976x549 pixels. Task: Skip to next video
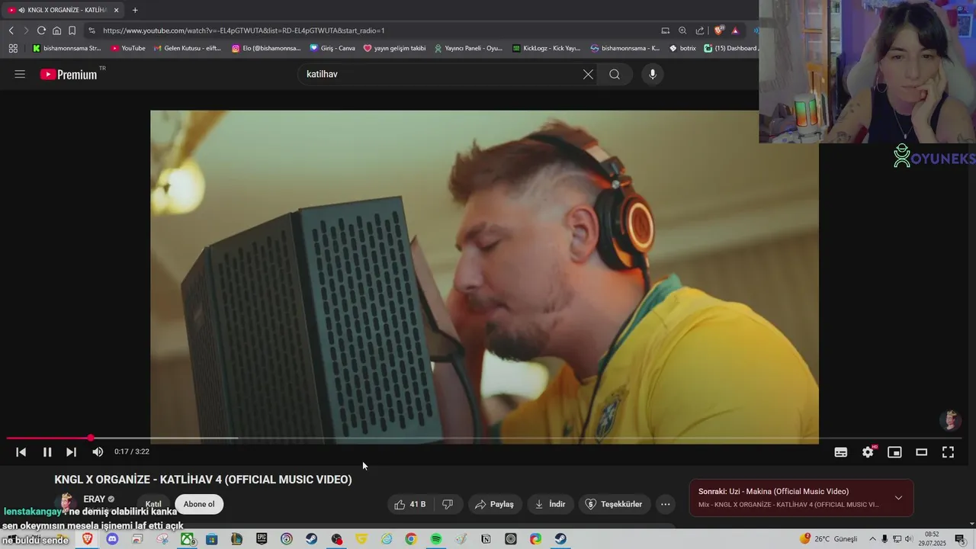coord(71,452)
